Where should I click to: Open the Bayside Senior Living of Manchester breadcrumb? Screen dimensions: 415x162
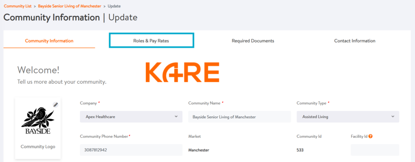[70, 6]
